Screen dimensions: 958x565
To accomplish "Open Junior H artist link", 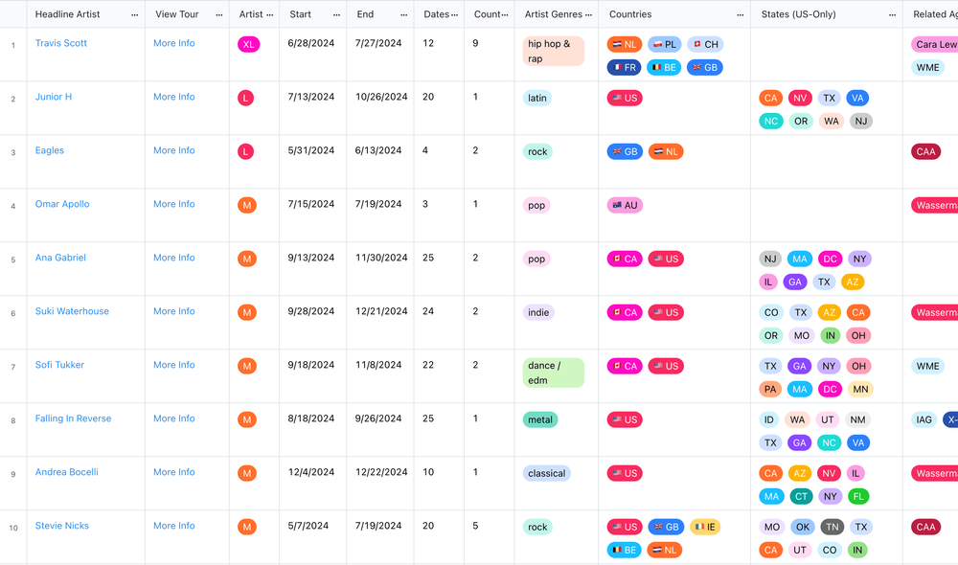I will (53, 97).
